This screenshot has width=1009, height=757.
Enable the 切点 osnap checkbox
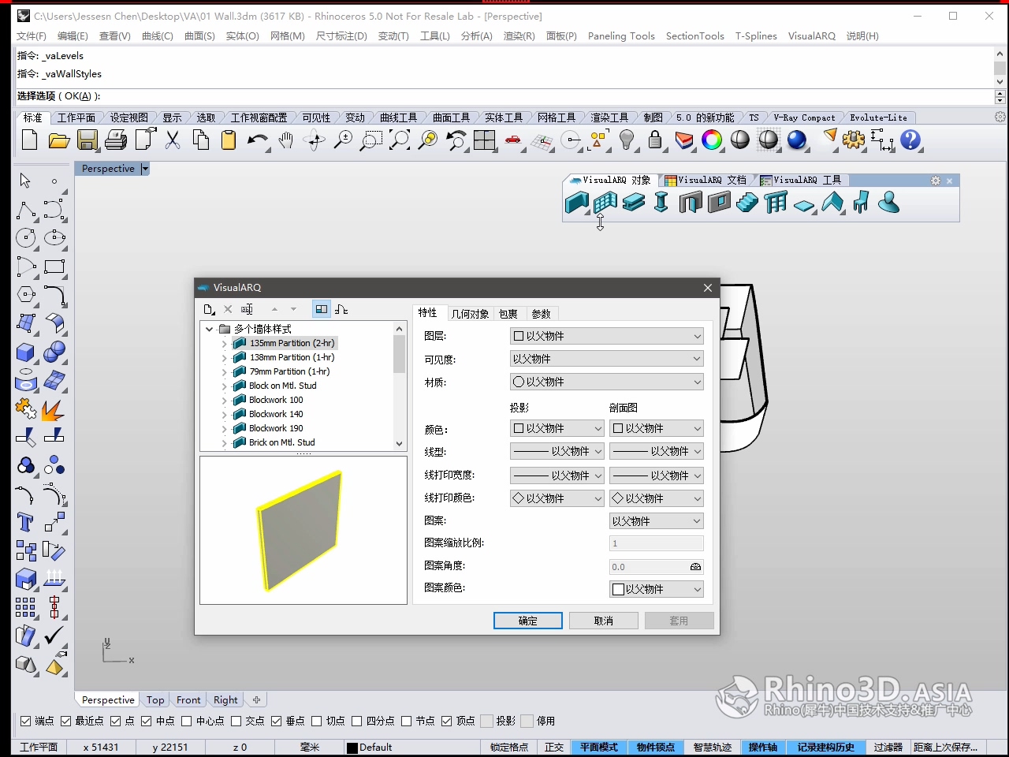coord(317,721)
